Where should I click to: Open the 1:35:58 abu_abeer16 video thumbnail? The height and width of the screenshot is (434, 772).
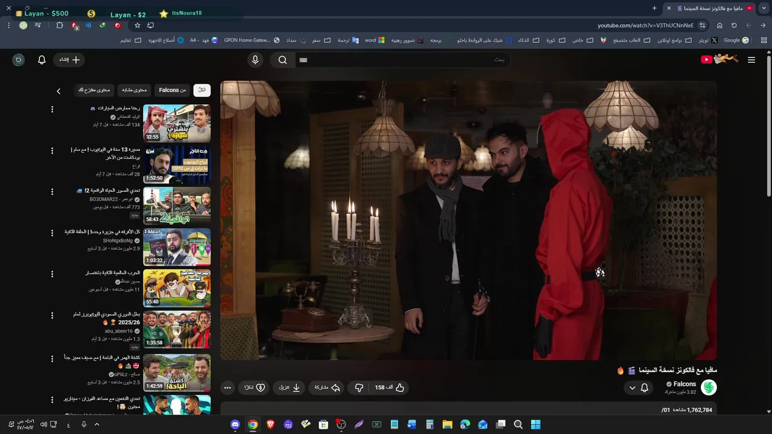(x=177, y=329)
